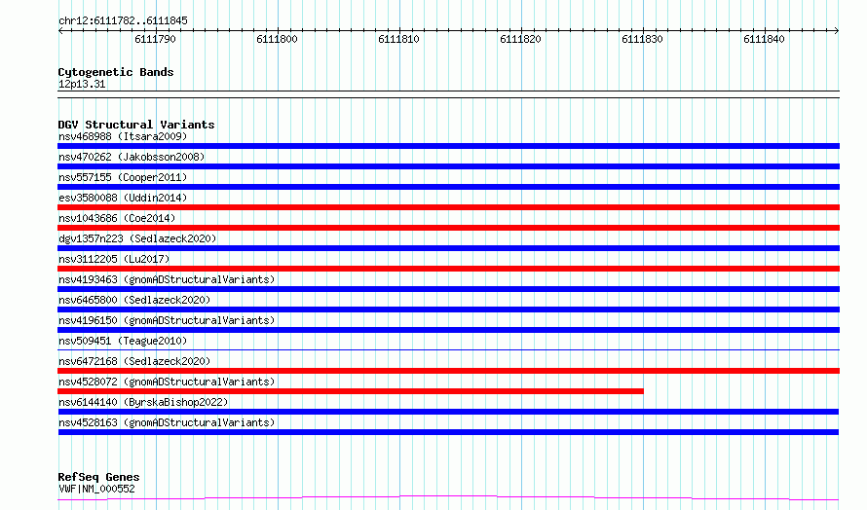This screenshot has width=867, height=510.
Task: Click ruler position 6111810
Action: click(398, 39)
